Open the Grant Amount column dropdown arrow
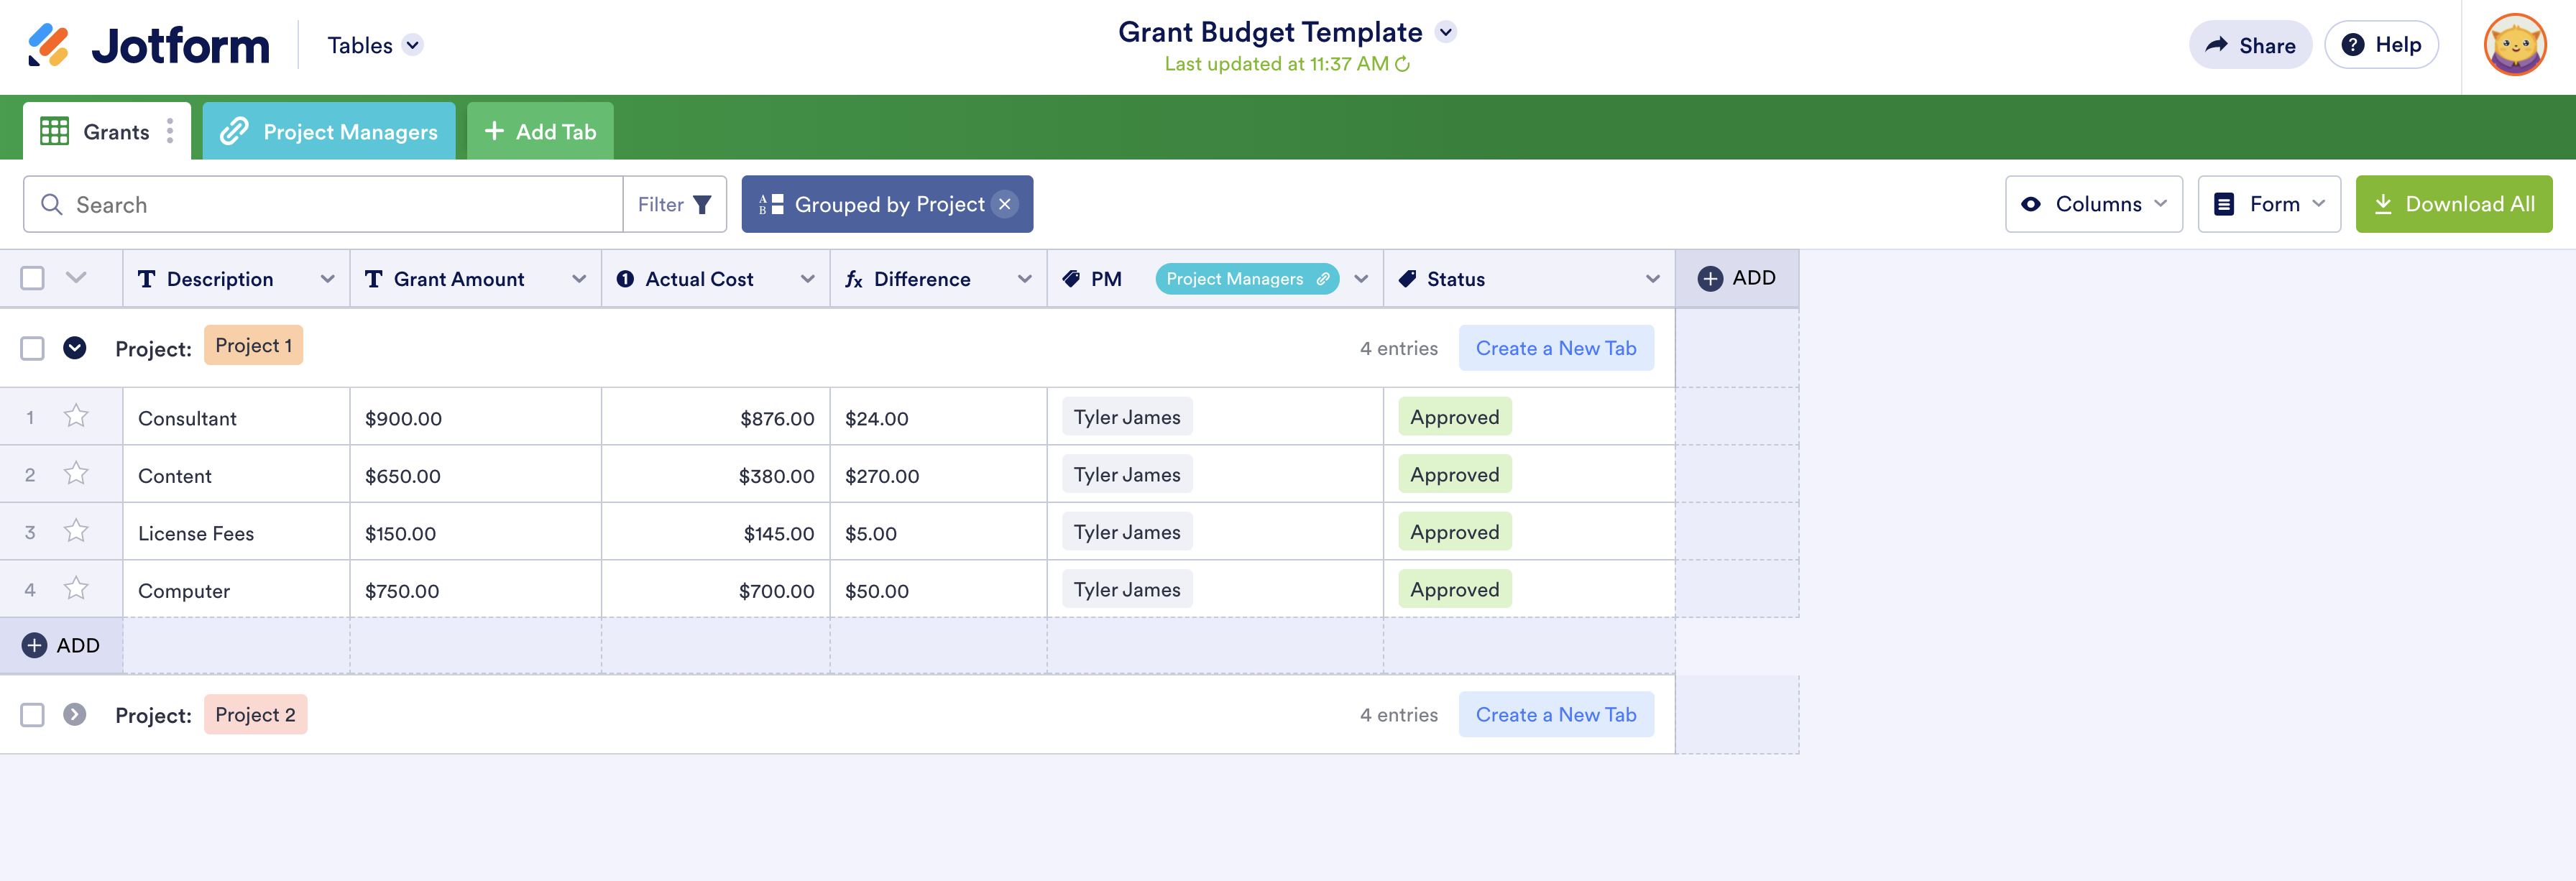 point(579,279)
